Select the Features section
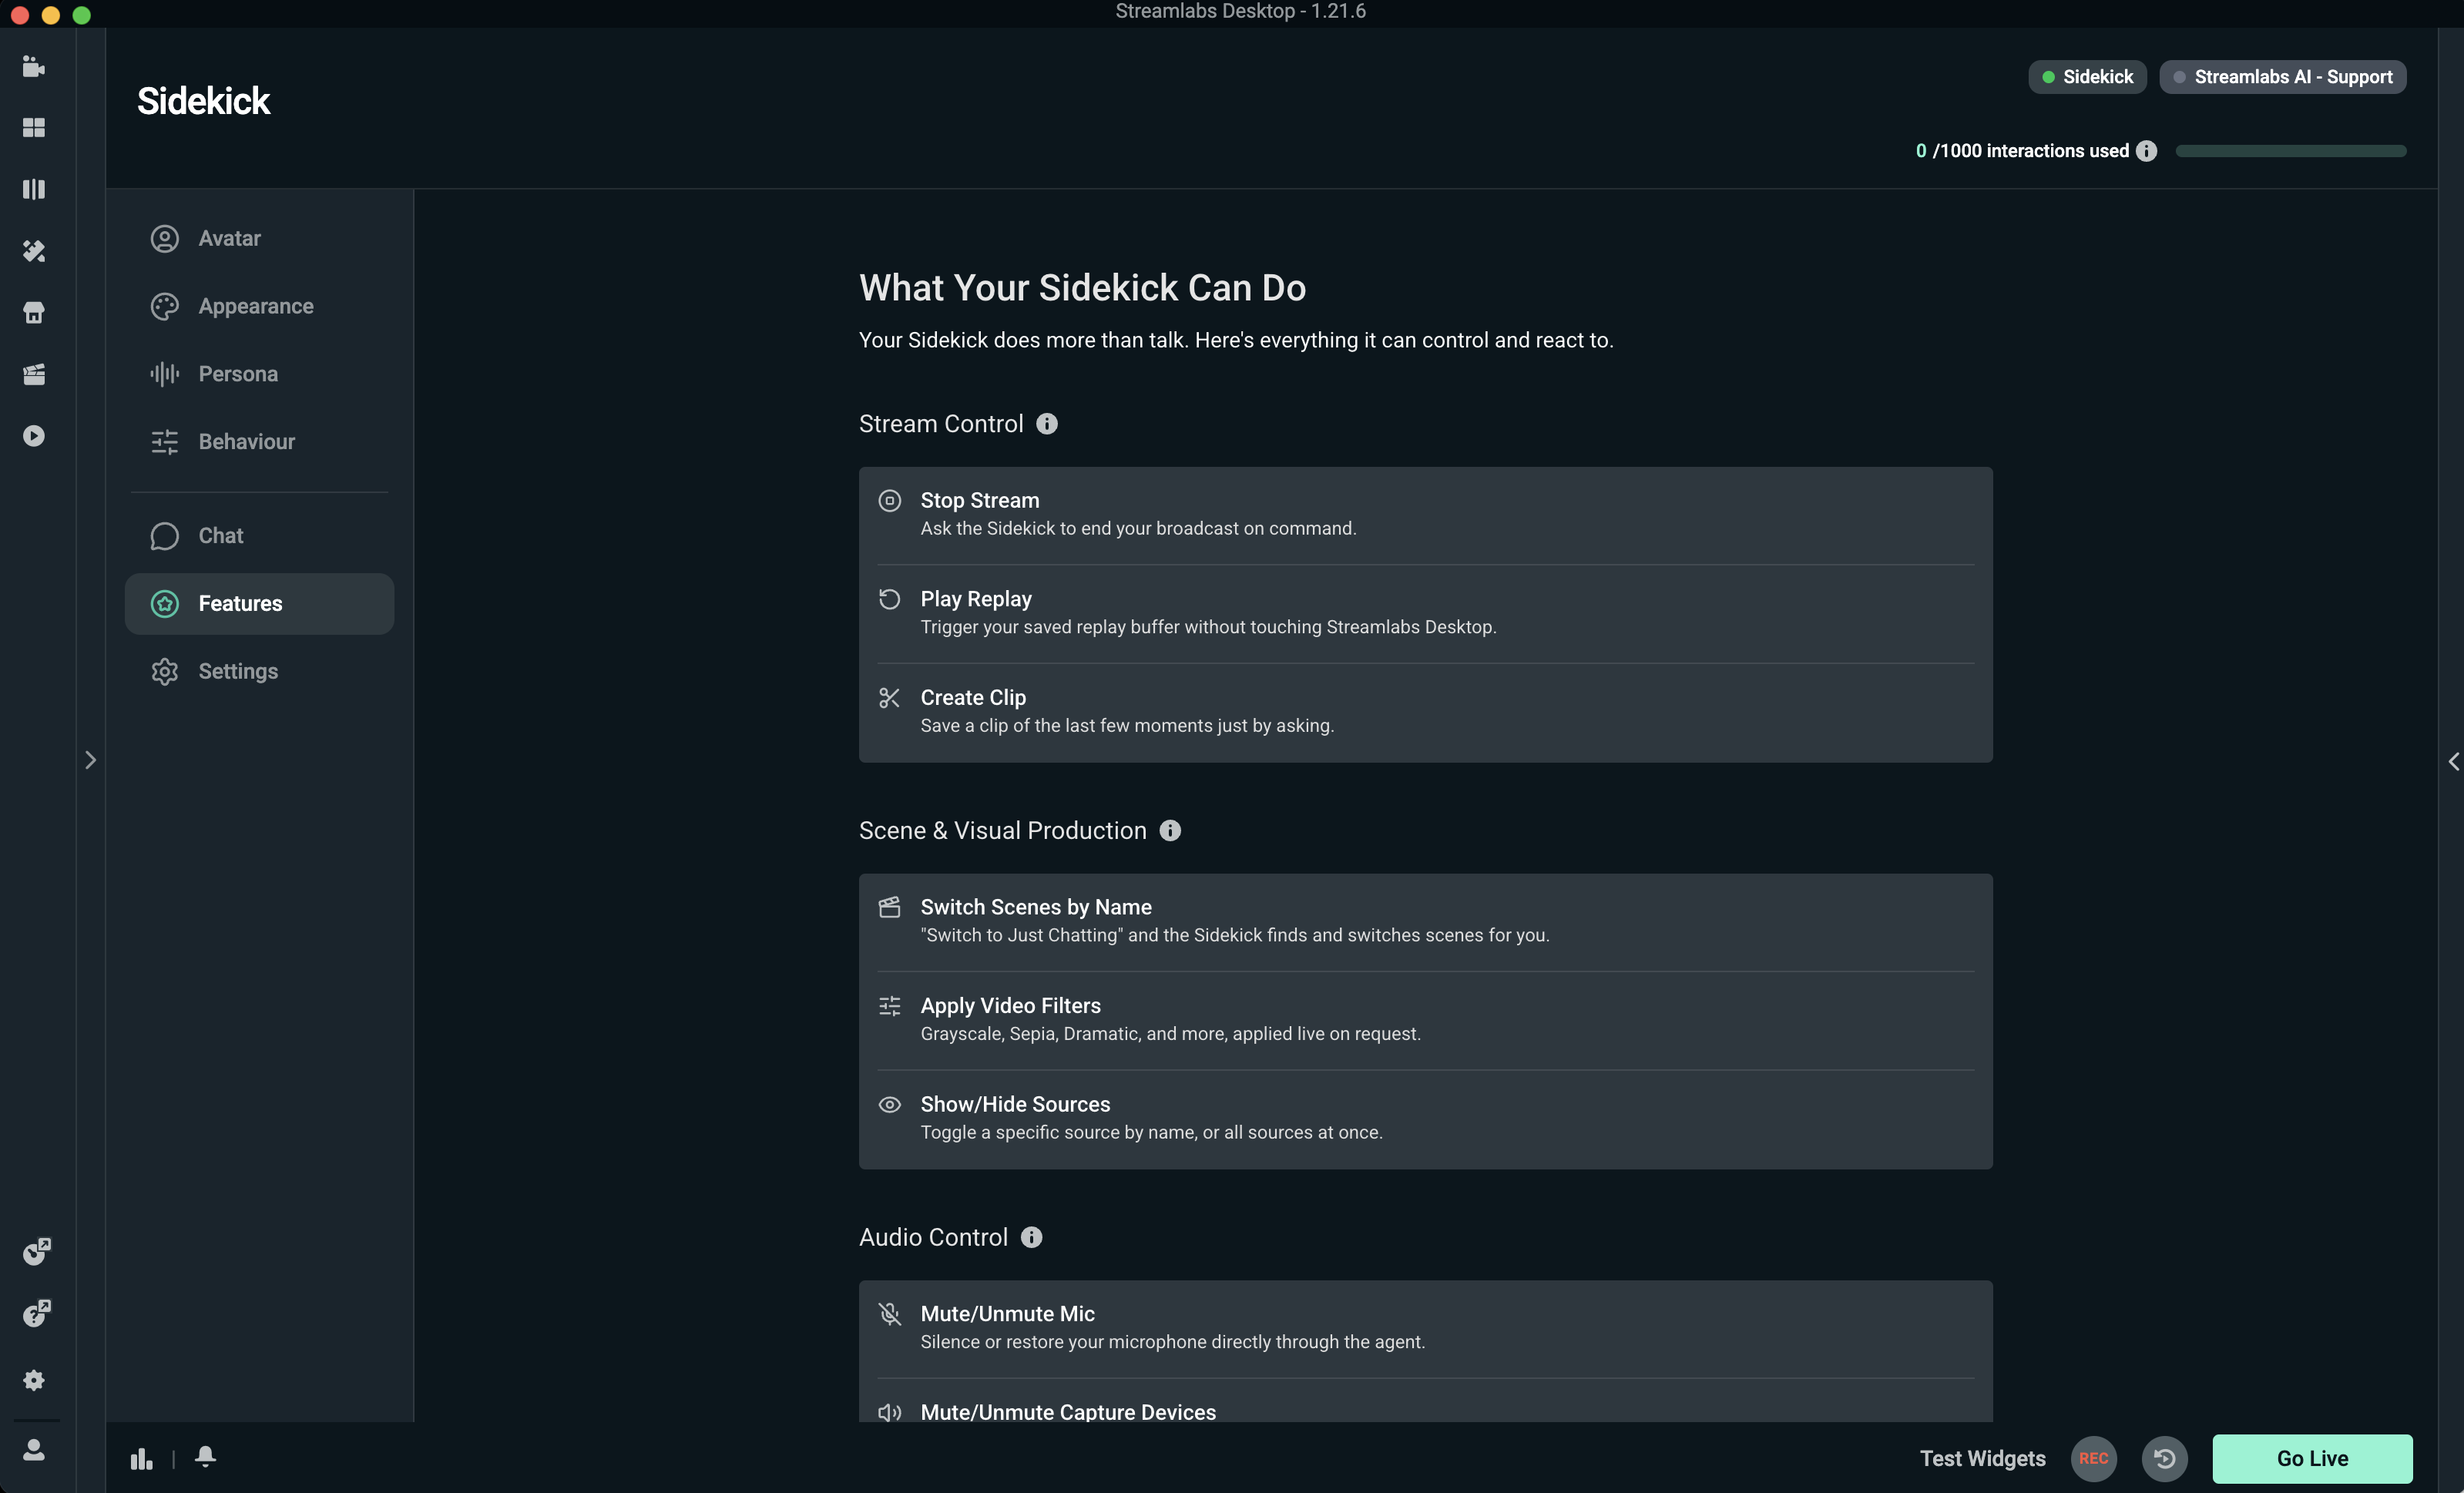This screenshot has height=1493, width=2464. pyautogui.click(x=259, y=603)
